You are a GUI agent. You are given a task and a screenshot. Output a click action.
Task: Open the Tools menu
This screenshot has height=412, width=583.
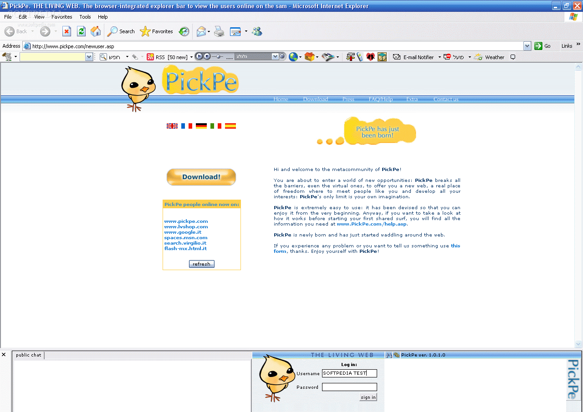[85, 17]
